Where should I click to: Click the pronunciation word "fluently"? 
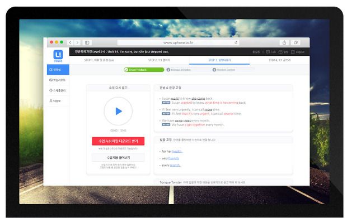(x=173, y=158)
